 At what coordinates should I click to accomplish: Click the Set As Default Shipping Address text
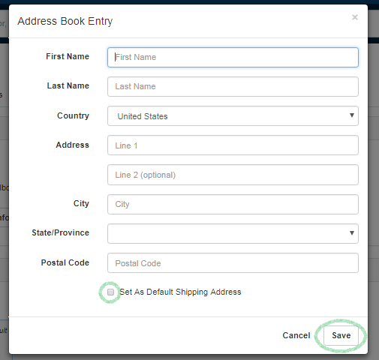(x=180, y=292)
